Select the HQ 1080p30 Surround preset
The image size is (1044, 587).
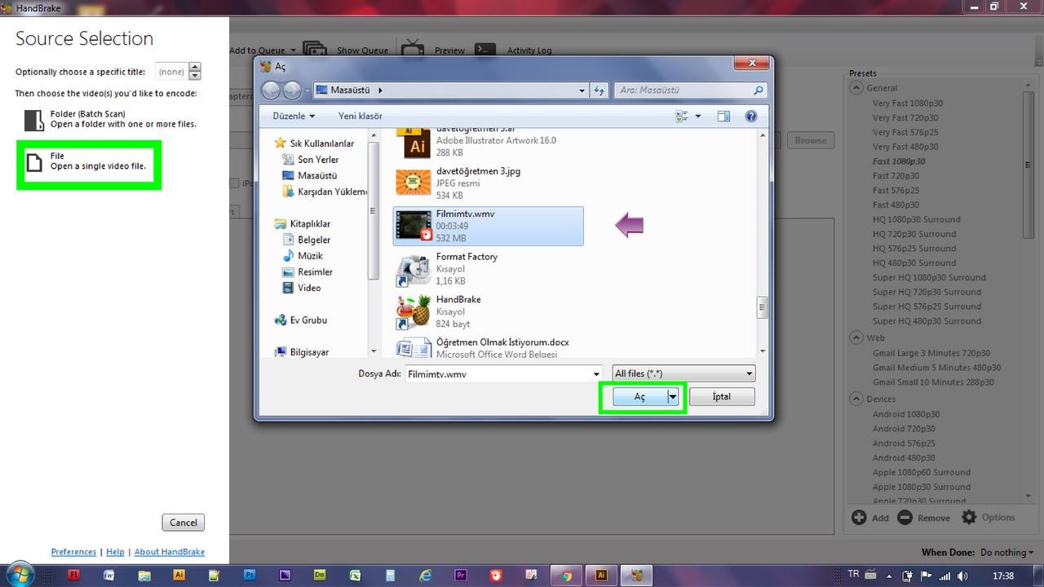click(x=917, y=219)
